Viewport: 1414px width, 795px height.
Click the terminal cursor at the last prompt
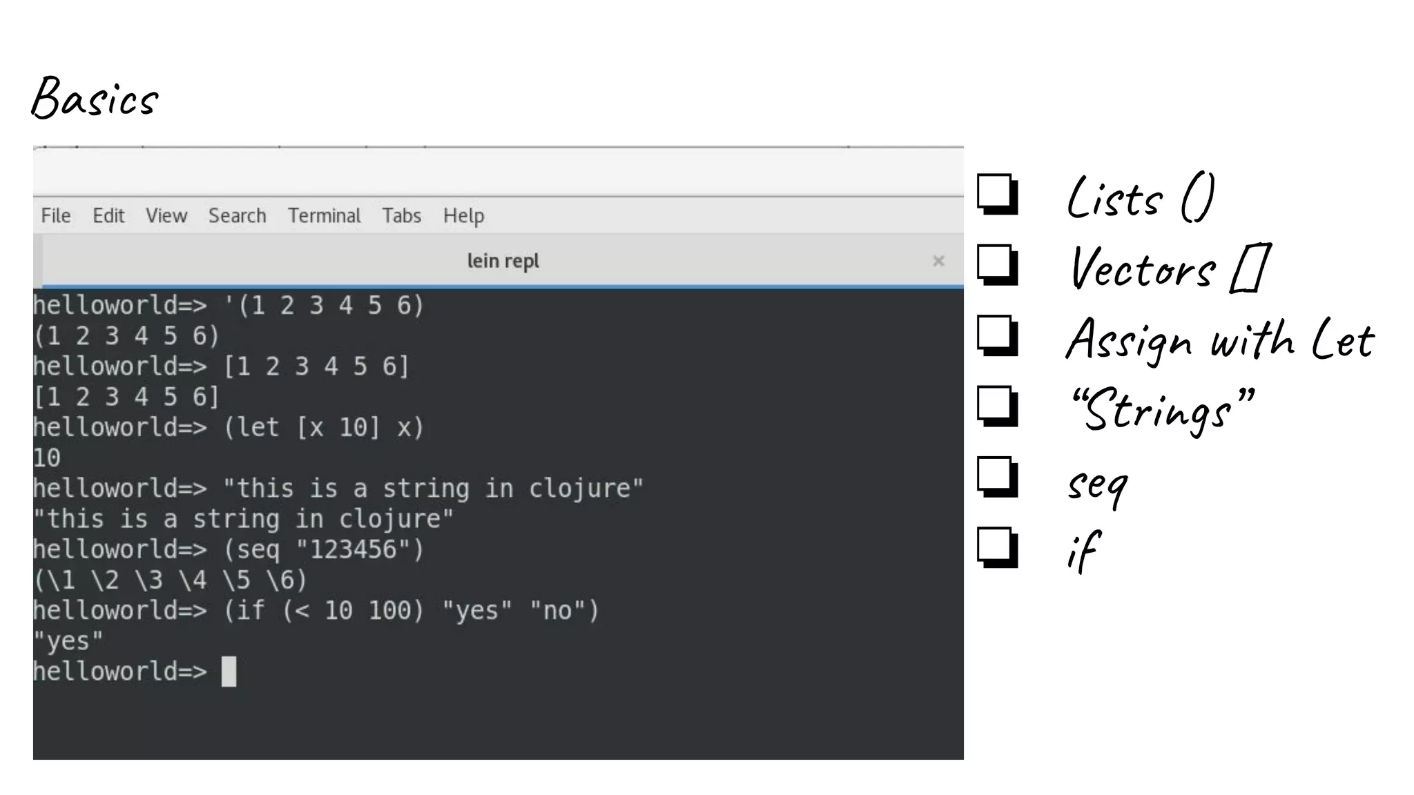[x=229, y=671]
